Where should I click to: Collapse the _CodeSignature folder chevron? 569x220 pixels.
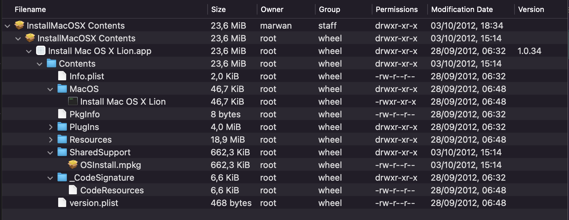tap(50, 178)
